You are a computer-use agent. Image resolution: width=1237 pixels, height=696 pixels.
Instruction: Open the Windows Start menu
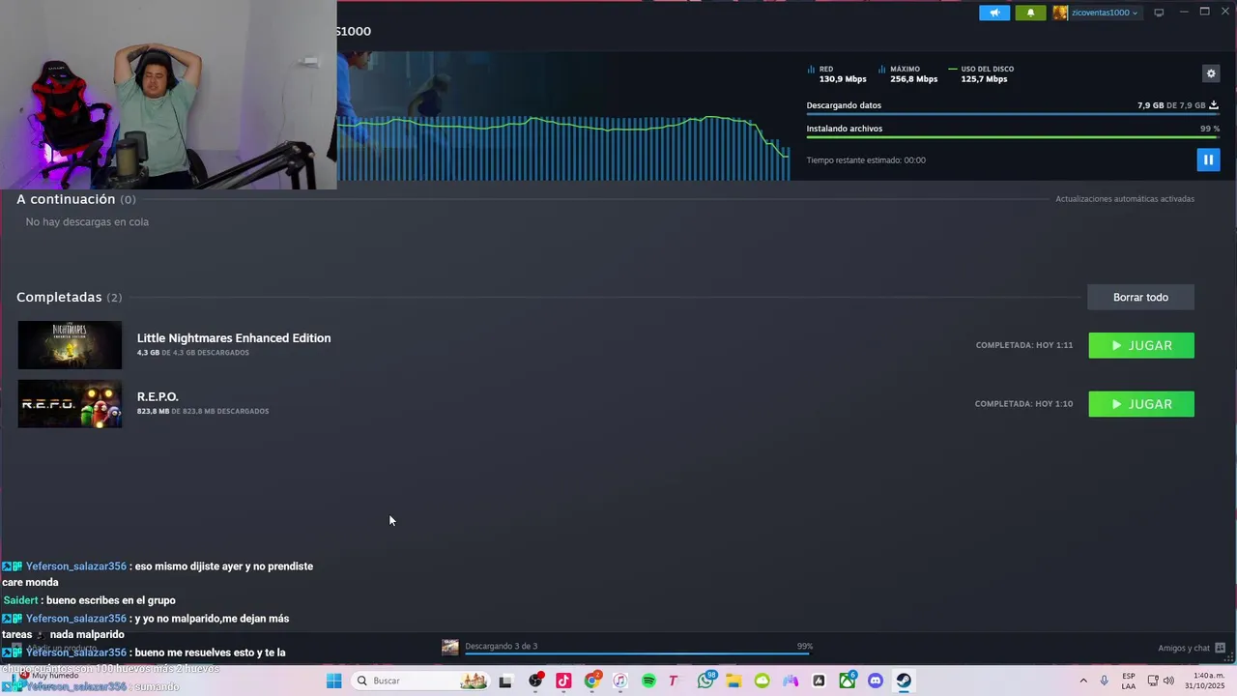[333, 681]
